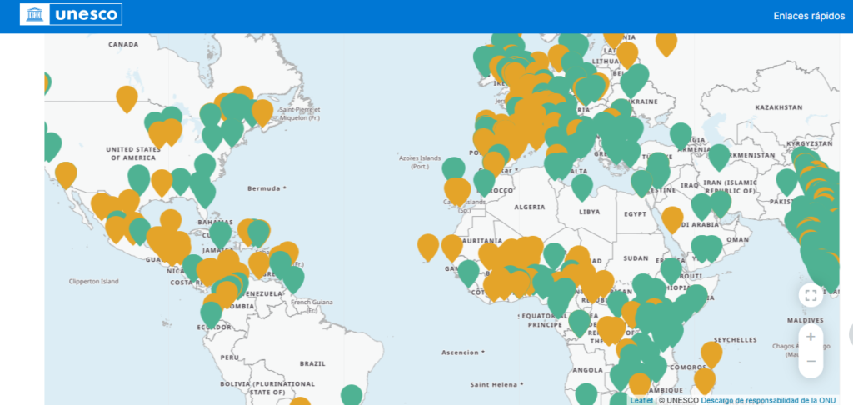Select the orange marker east of Egypt
Screen dimensions: 853x405
672,219
